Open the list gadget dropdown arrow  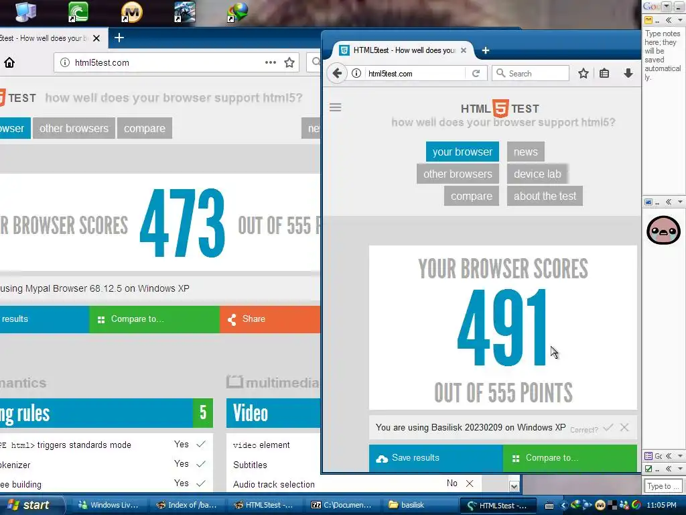point(680,456)
